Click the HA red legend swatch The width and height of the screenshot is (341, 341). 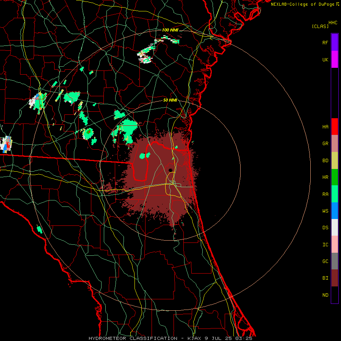click(335, 127)
